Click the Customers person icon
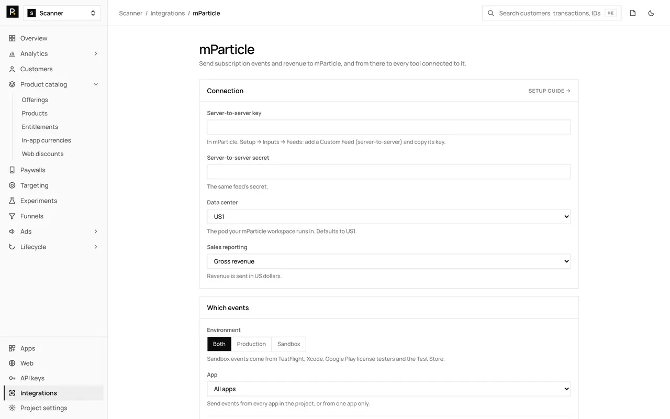This screenshot has width=670, height=419. [12, 69]
